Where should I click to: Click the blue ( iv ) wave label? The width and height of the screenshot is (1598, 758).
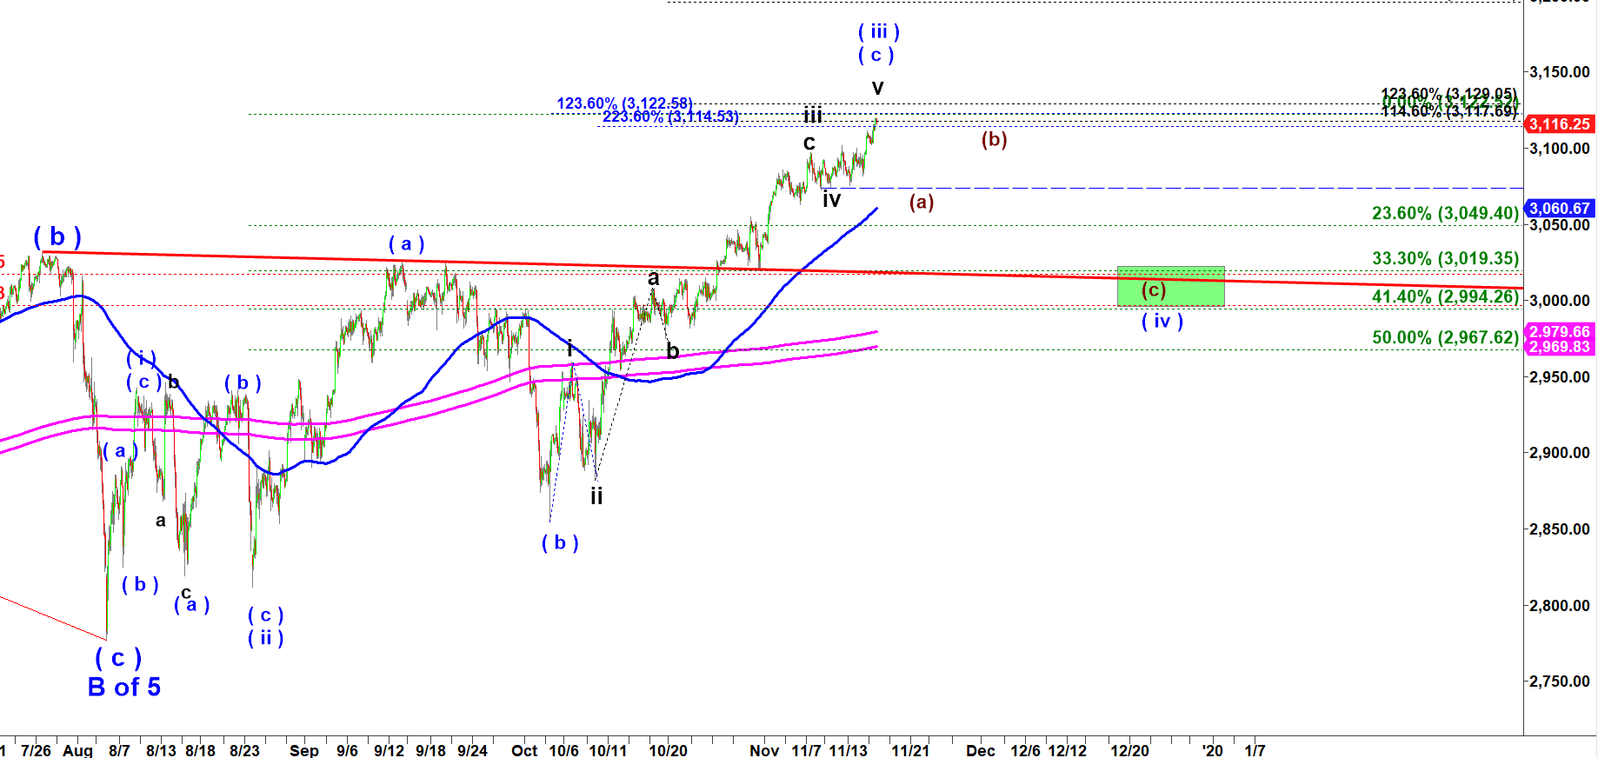point(1162,322)
